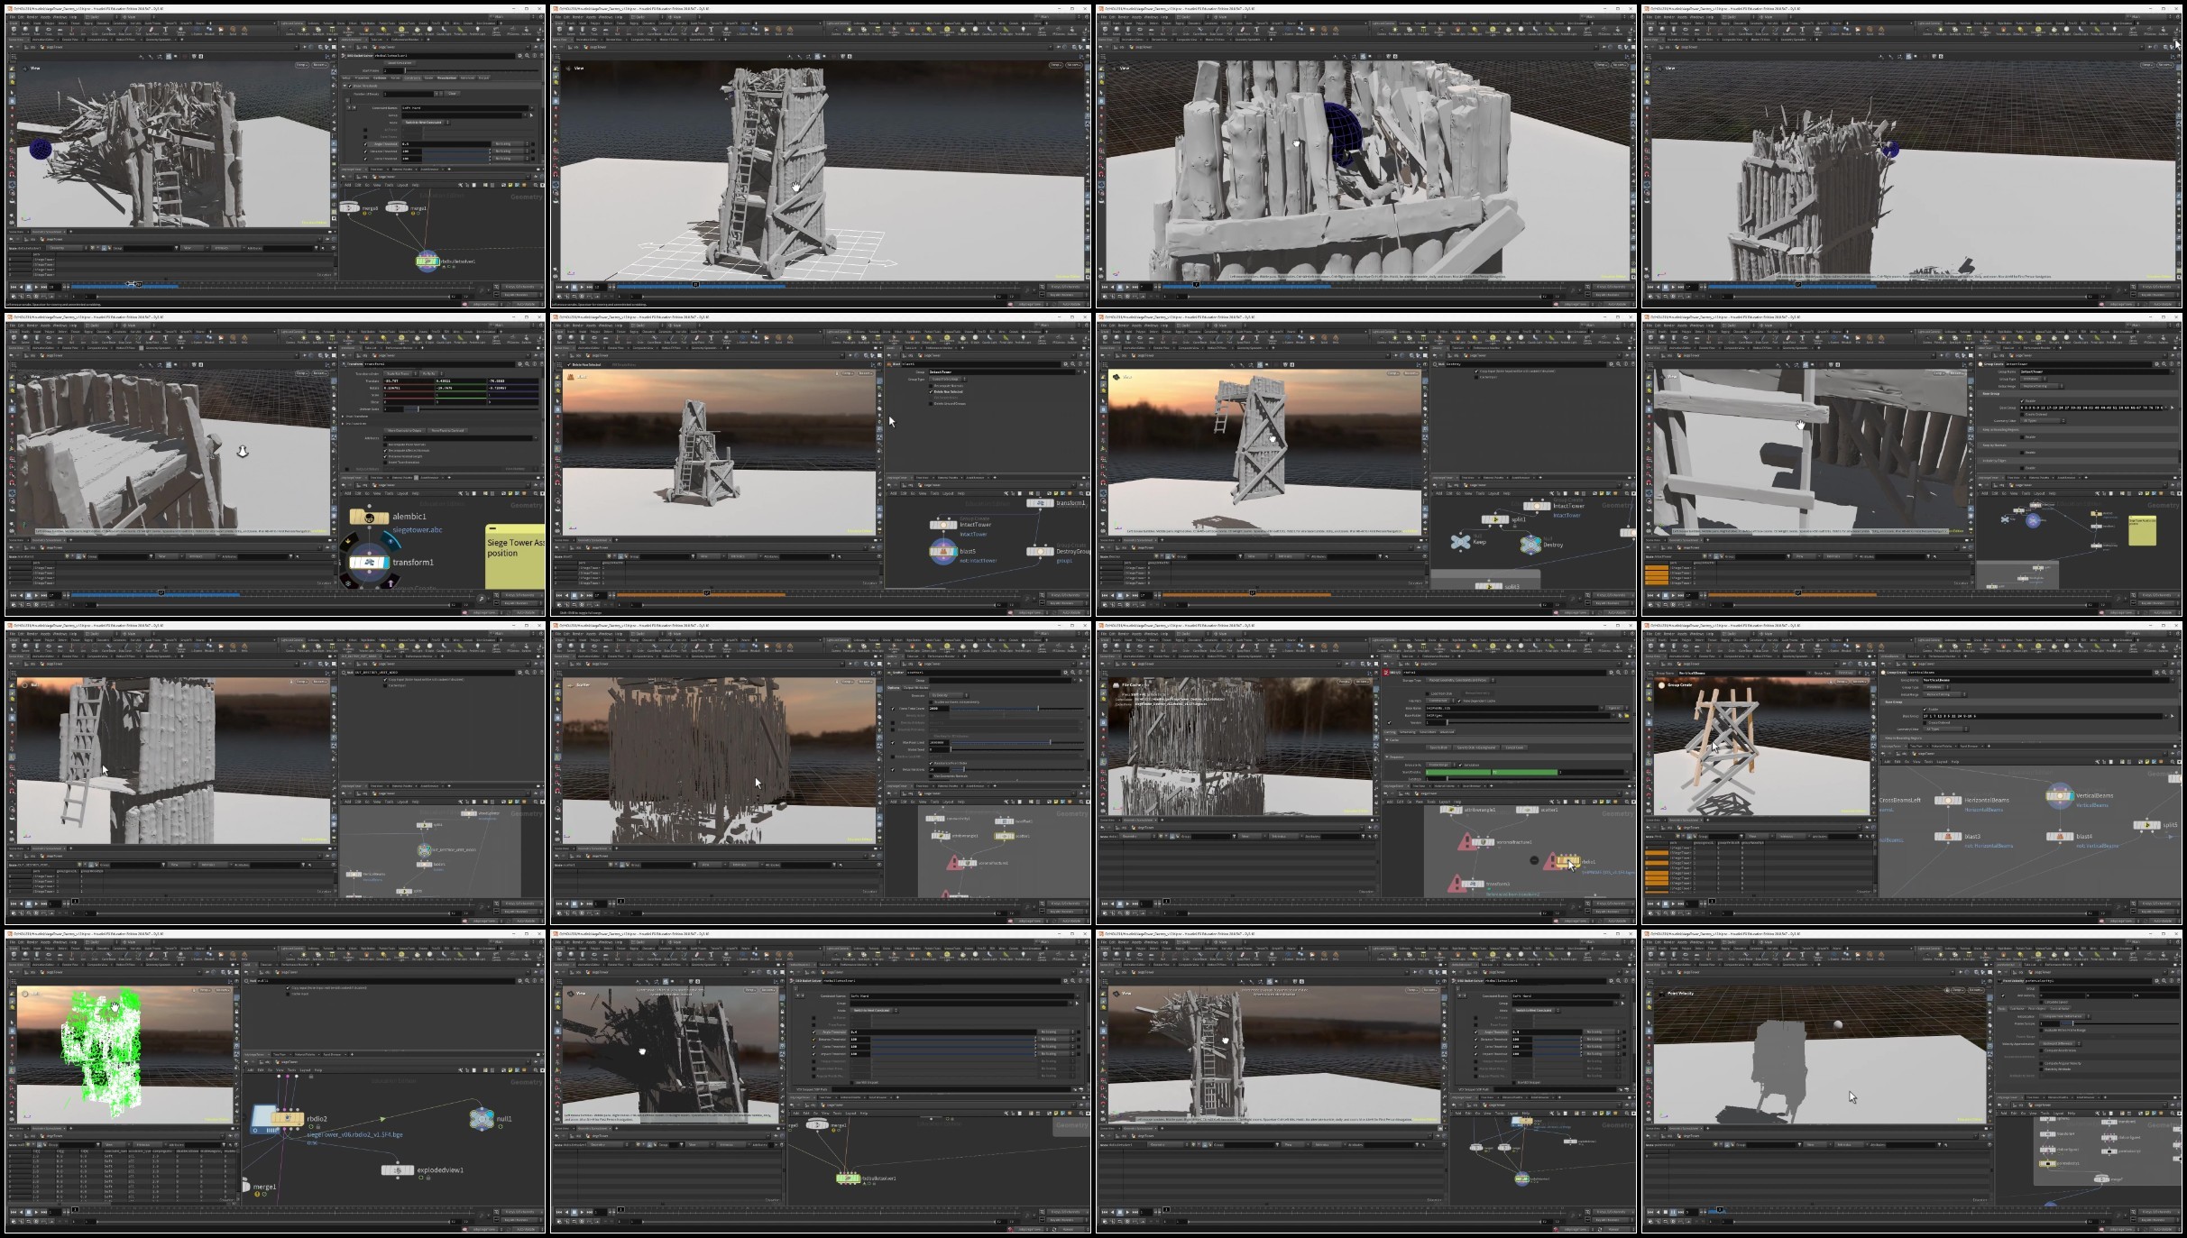Viewport: 2187px width, 1238px height.
Task: Toggle Preserve Normal Length on transform1
Action: coord(385,456)
